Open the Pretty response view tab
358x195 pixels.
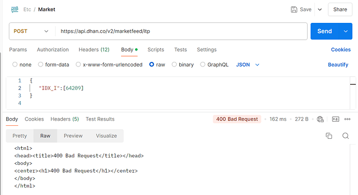click(20, 136)
